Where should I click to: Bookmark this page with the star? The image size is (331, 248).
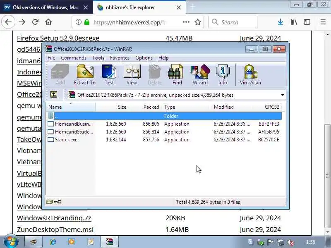pos(198,22)
